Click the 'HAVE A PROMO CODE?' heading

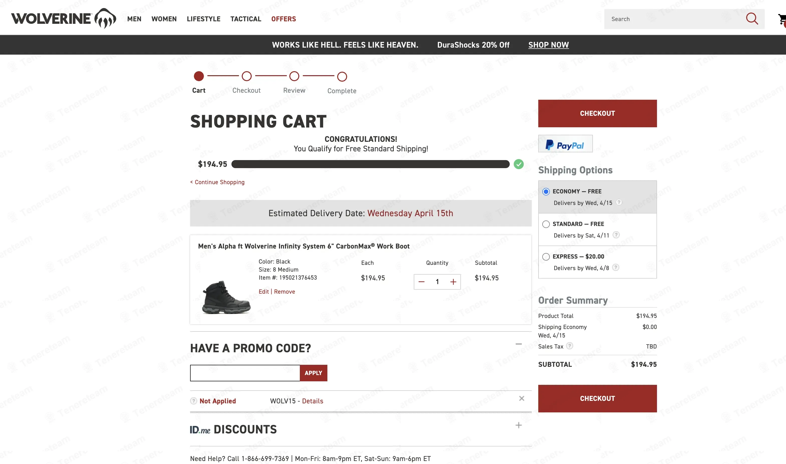(x=250, y=348)
